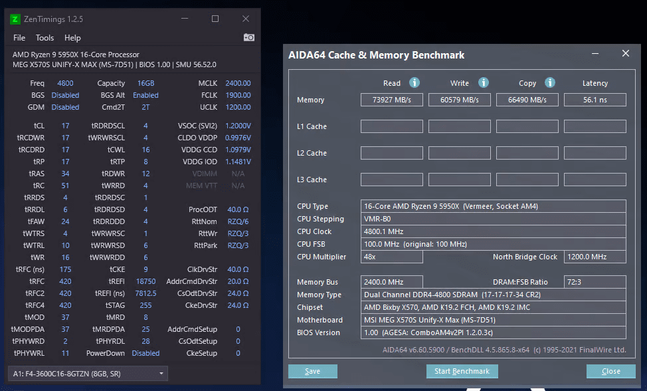The width and height of the screenshot is (647, 391).
Task: Click the Cmd2T 2T value
Action: [x=145, y=107]
